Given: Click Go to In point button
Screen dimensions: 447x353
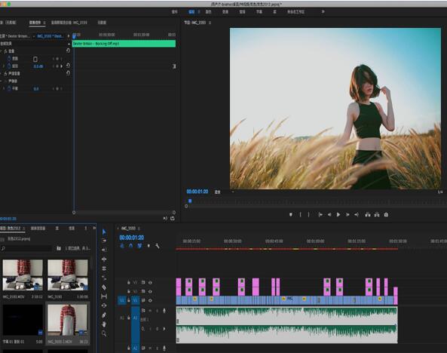Looking at the screenshot, I should [320, 215].
